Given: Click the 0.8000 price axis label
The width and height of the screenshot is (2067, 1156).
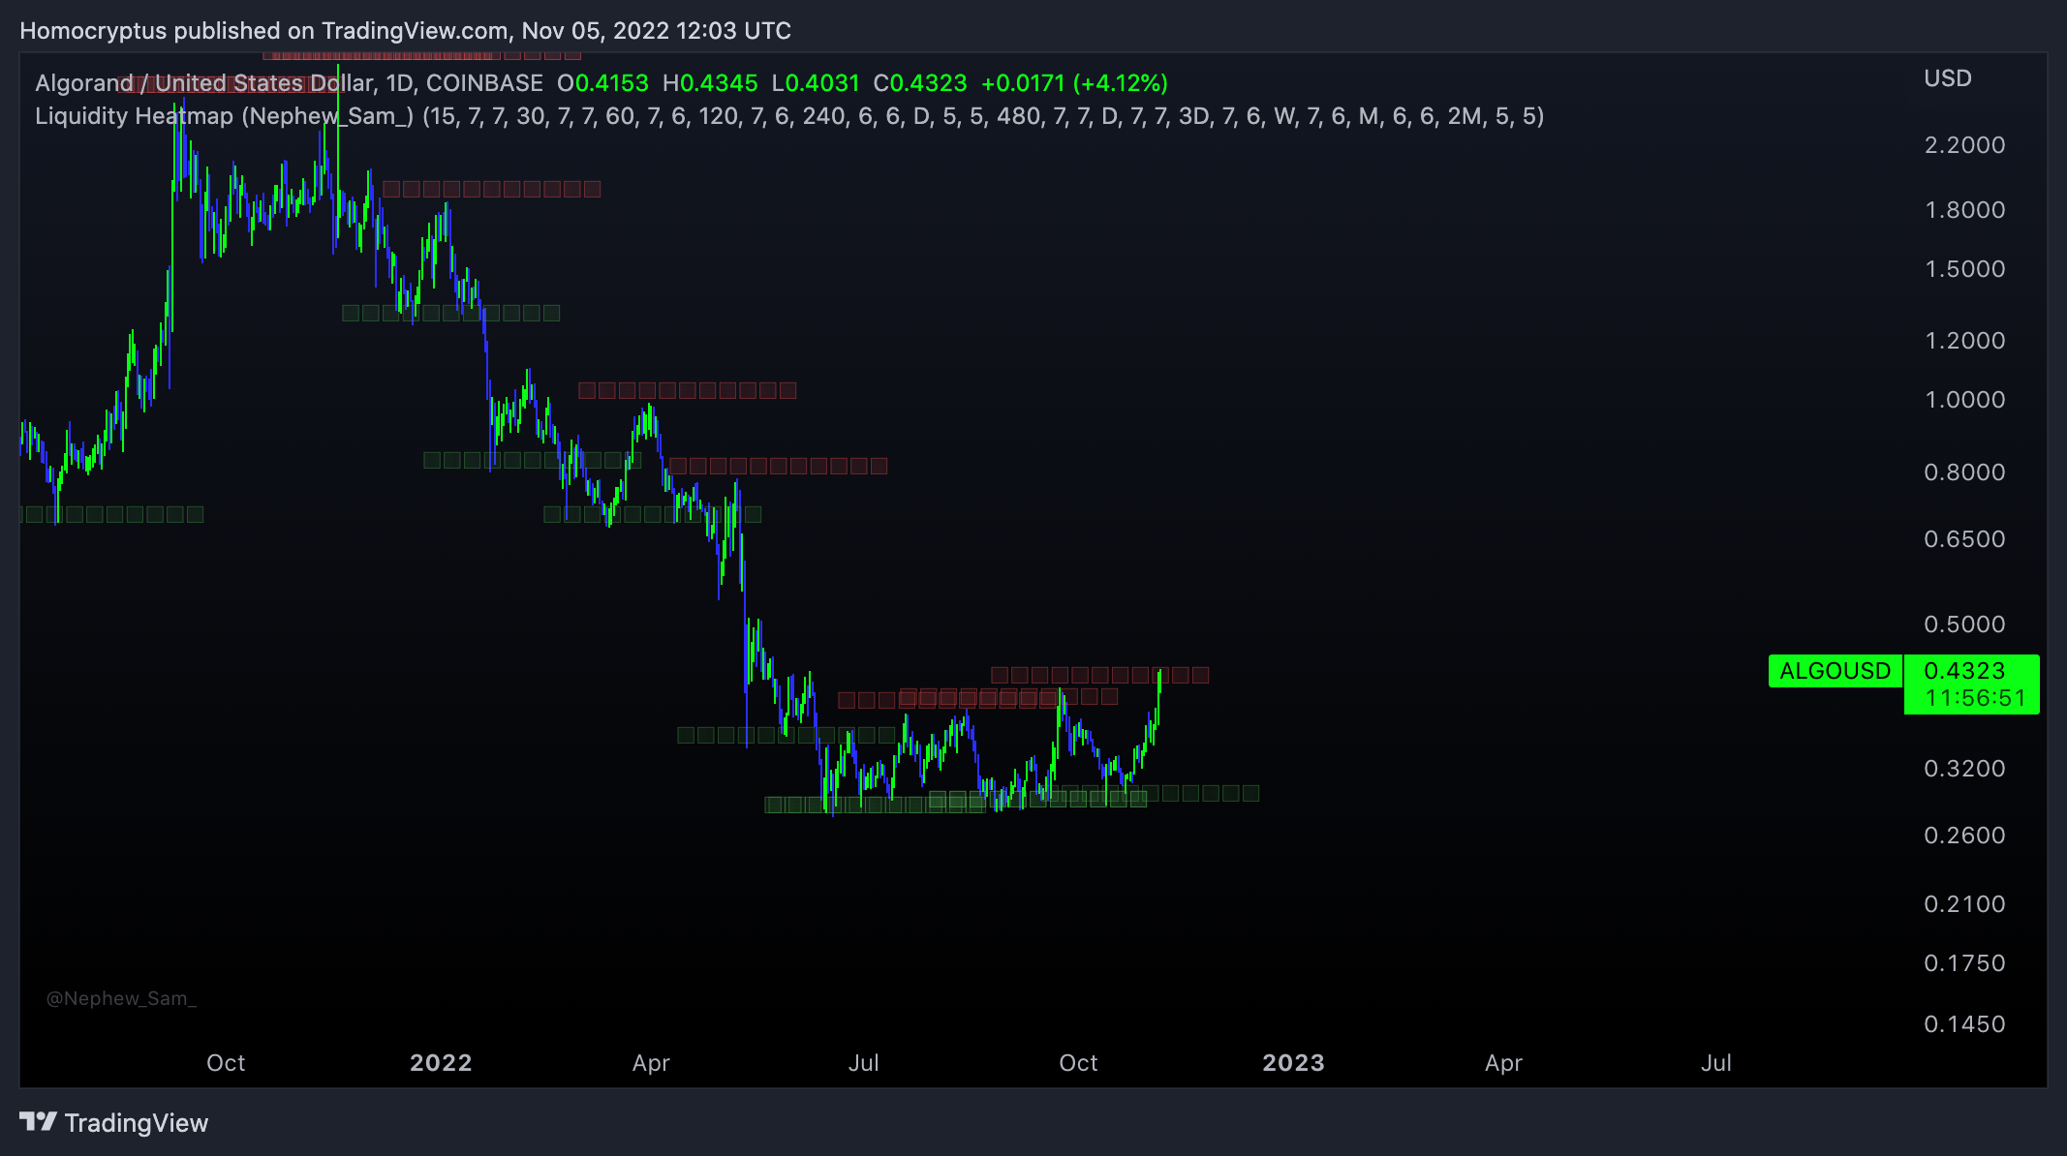Looking at the screenshot, I should 1964,472.
